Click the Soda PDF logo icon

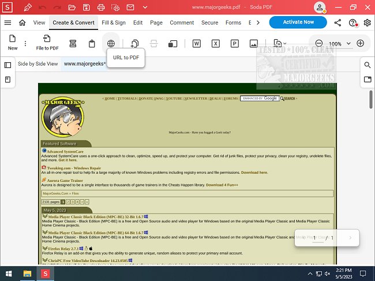(x=7, y=7)
